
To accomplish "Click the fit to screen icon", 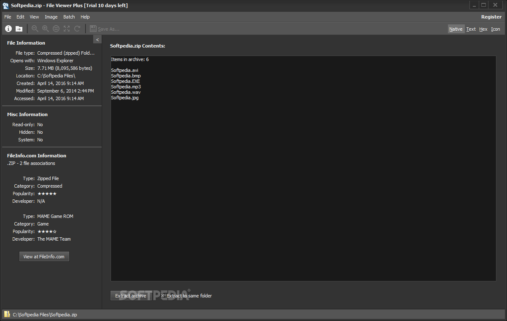I will (x=67, y=29).
